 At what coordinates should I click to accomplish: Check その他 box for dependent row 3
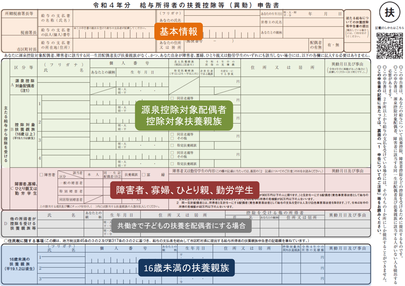[172, 139]
